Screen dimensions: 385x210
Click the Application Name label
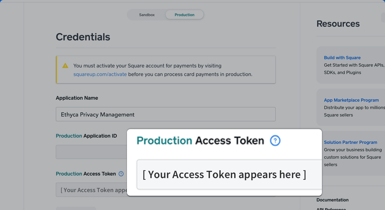(x=77, y=98)
